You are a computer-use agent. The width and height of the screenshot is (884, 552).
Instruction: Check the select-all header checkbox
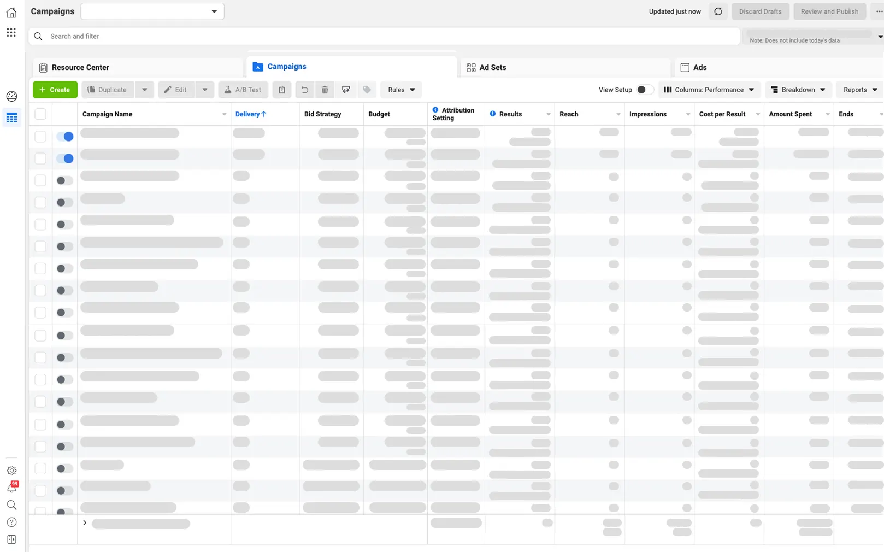(x=40, y=114)
